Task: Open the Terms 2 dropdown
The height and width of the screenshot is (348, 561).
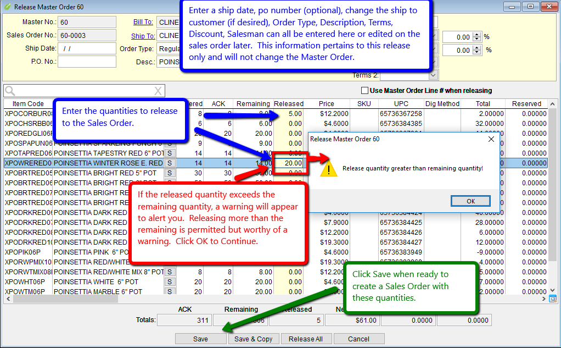Action: (x=433, y=75)
